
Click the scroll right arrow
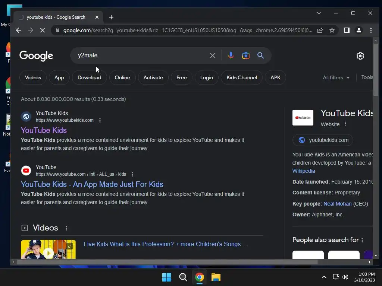(x=370, y=262)
